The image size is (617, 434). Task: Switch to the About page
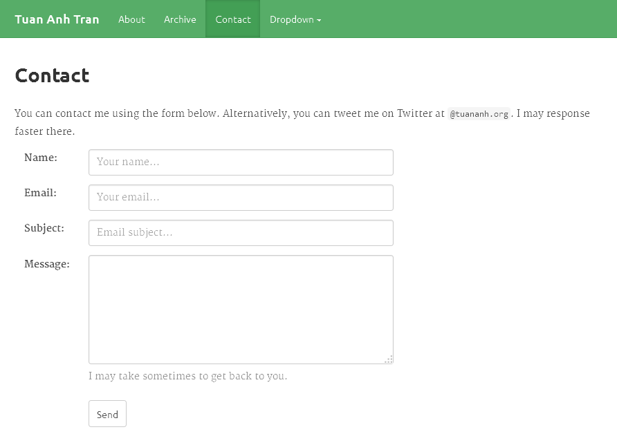[131, 19]
